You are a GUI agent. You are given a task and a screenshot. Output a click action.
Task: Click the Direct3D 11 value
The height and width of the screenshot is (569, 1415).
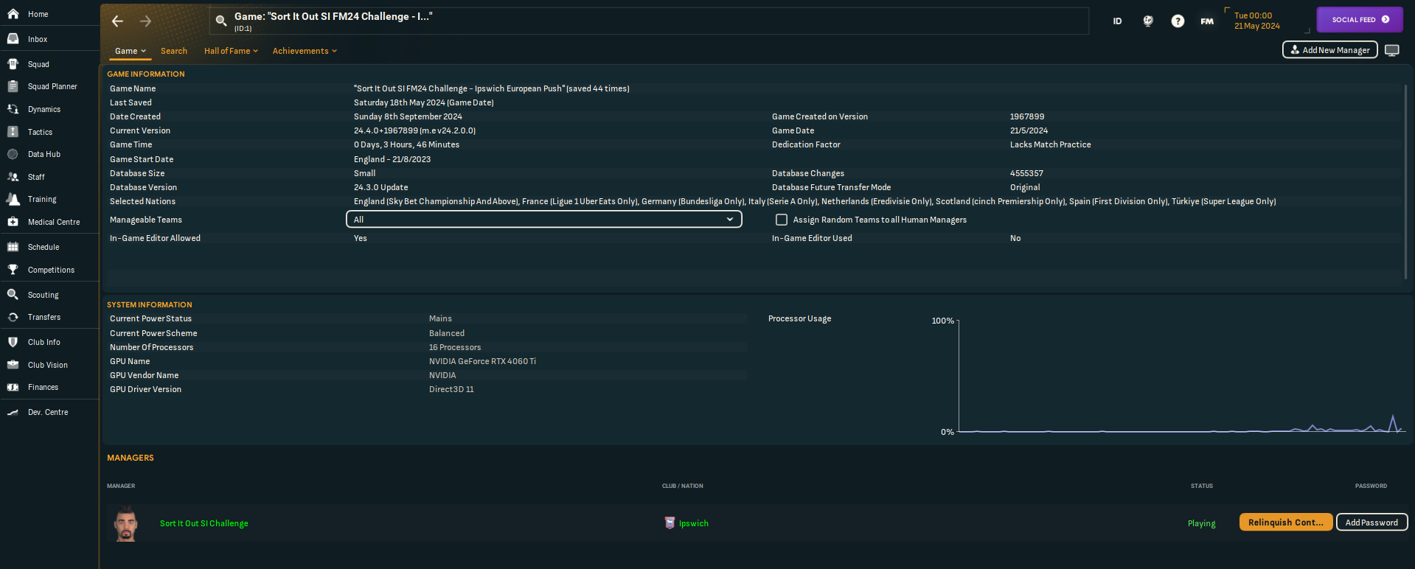click(x=451, y=389)
